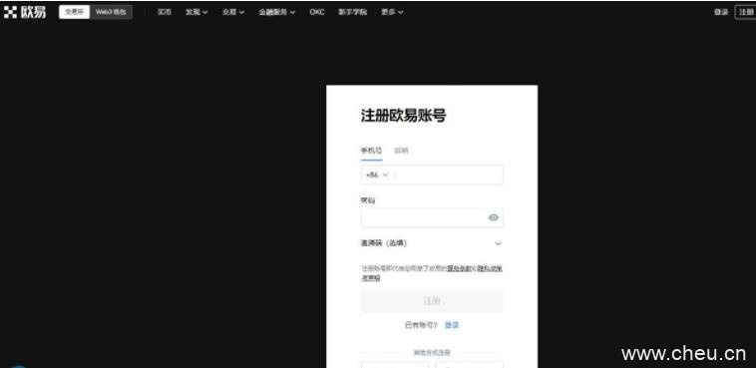756x368 pixels.
Task: Open the 买币 menu item
Action: [164, 12]
